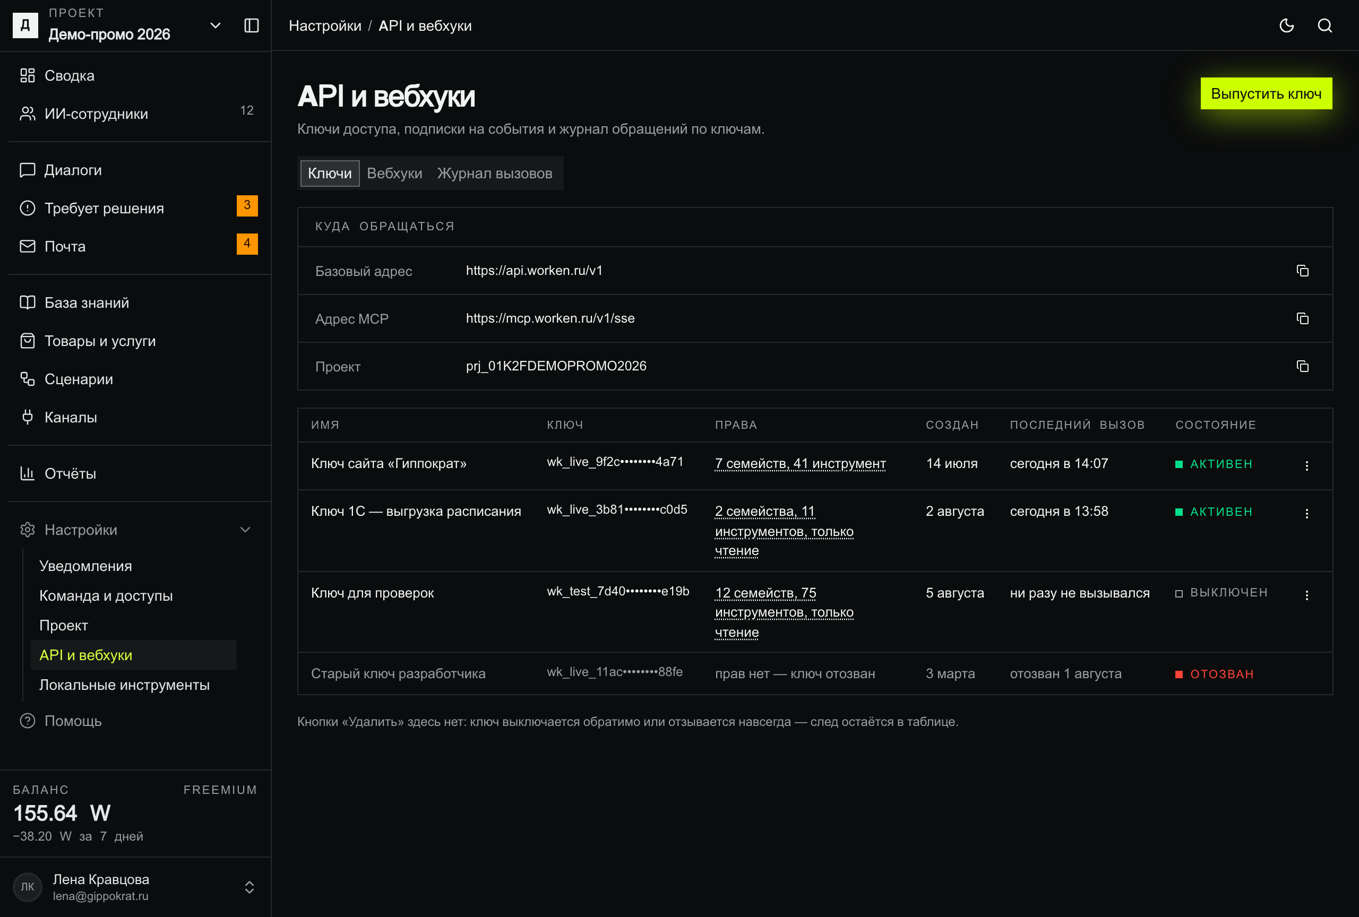This screenshot has width=1359, height=917.
Task: Copy the base address api.worken.ru
Action: pyautogui.click(x=1302, y=271)
